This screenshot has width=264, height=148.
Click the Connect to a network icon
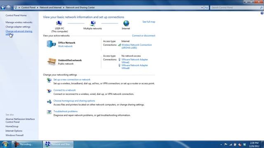(x=49, y=91)
